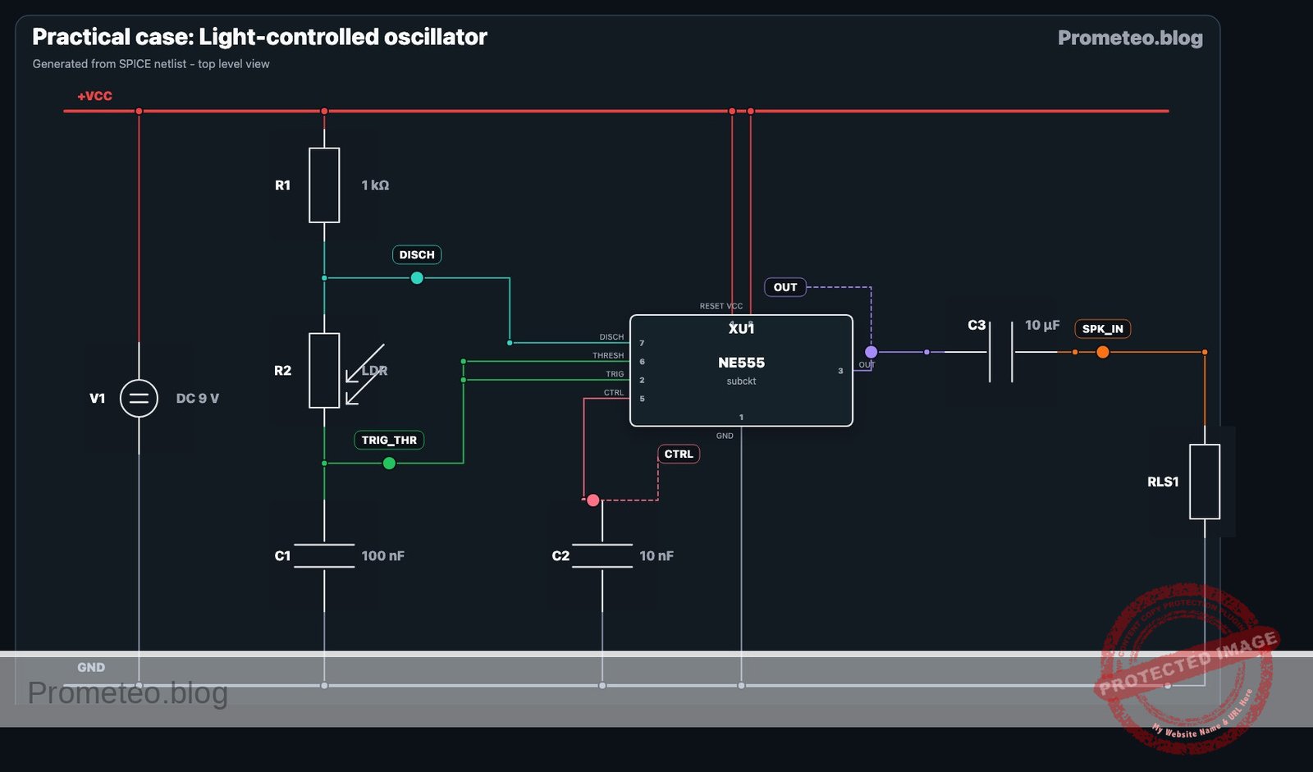
Task: Click the '1 kΩ' value text
Action: tap(375, 185)
